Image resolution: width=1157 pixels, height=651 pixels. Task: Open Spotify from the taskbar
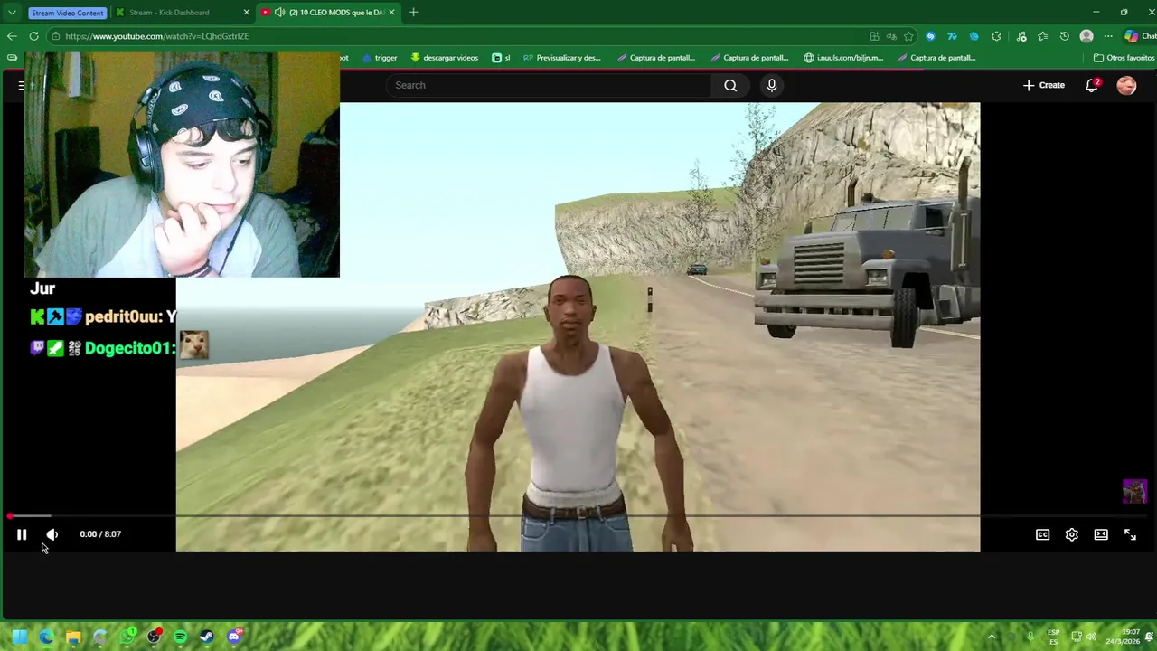pyautogui.click(x=180, y=637)
